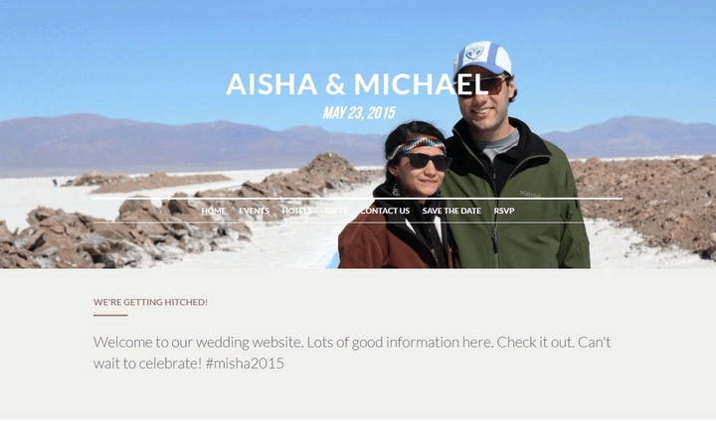Click the brown underline below the heading
The image size is (716, 440).
pyautogui.click(x=110, y=315)
